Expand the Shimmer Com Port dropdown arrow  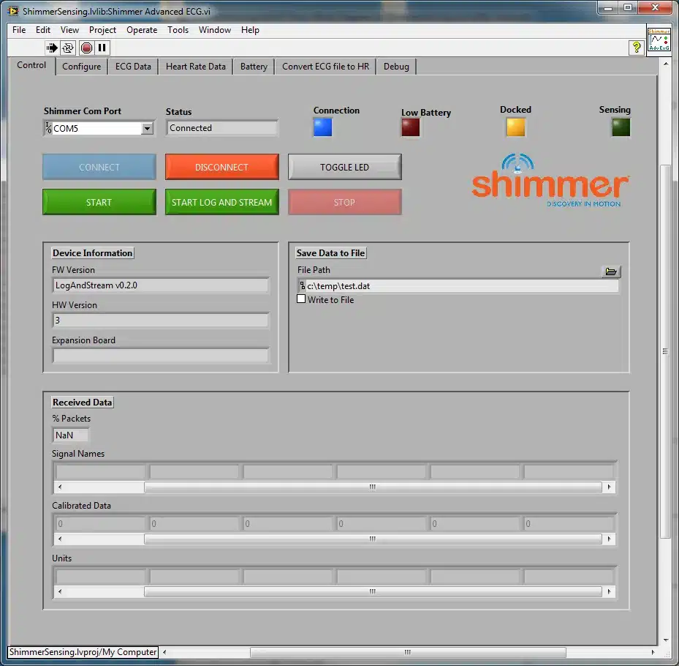pyautogui.click(x=147, y=128)
